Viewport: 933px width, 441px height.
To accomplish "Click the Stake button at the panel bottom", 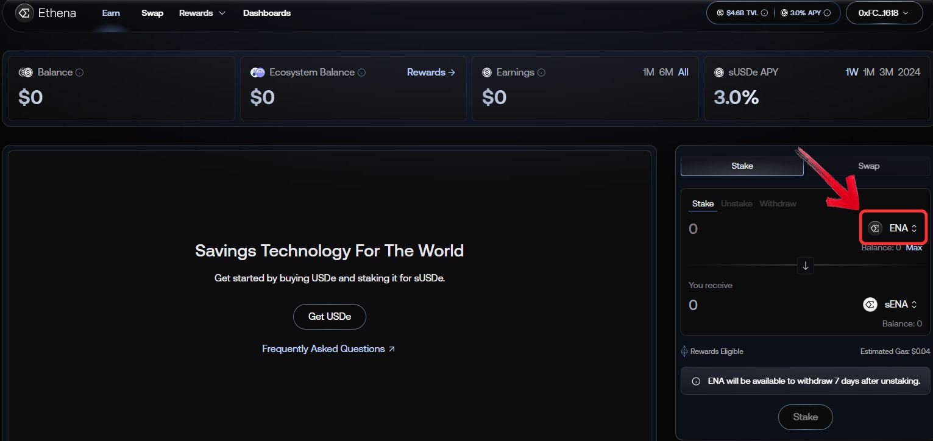I will click(805, 417).
